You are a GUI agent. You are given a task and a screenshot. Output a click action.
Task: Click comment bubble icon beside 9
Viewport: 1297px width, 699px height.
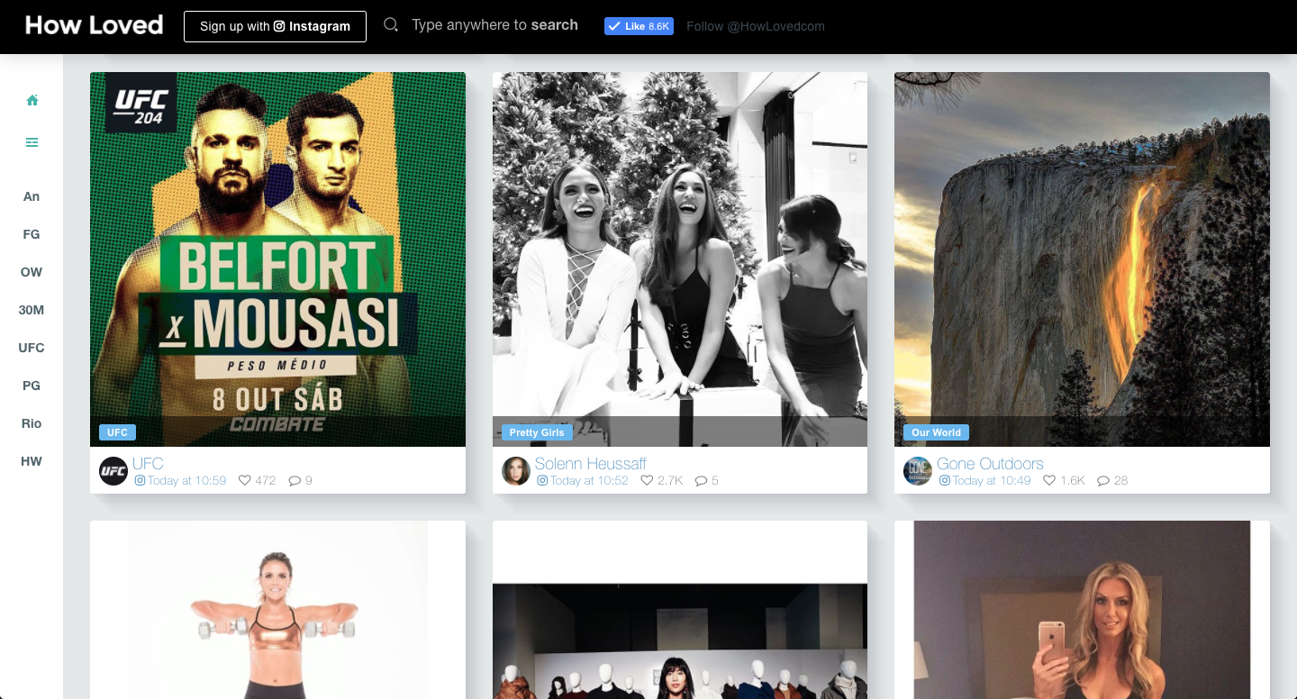point(295,481)
